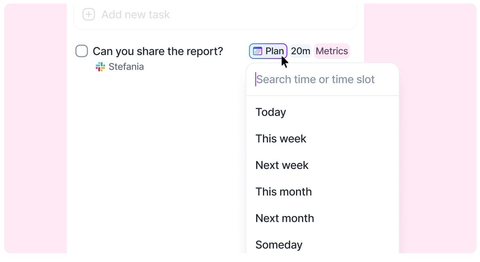Open the Plan scheduling dropdown
The height and width of the screenshot is (262, 480).
click(x=268, y=51)
